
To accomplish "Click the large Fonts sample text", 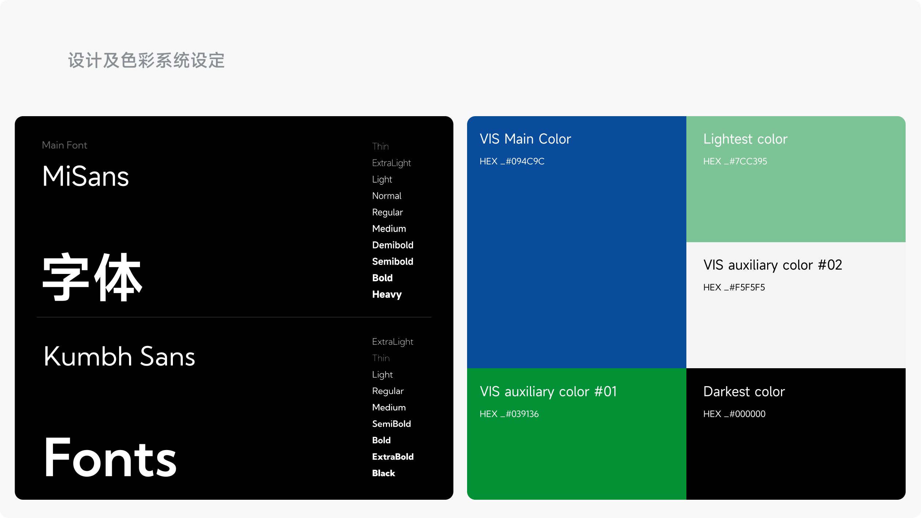I will [x=110, y=458].
